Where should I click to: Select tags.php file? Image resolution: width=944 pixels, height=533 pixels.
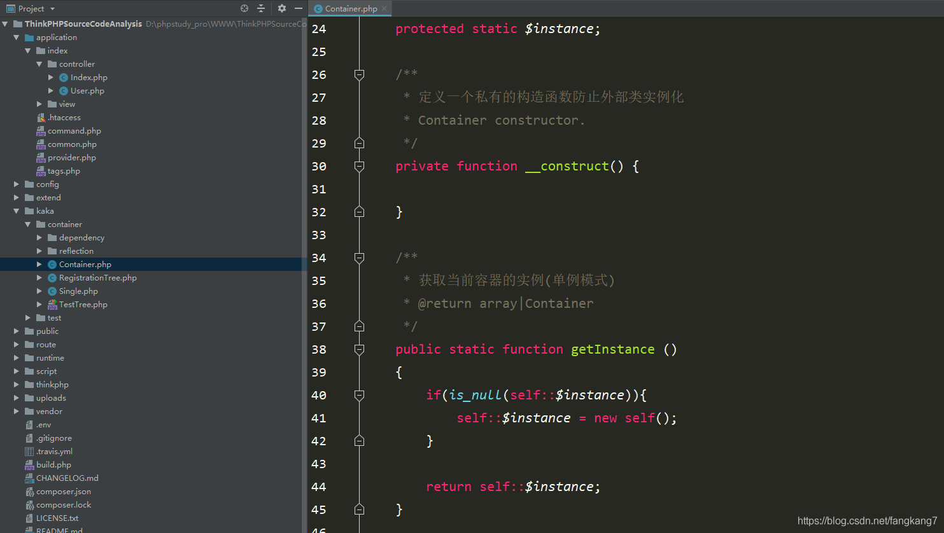[64, 171]
